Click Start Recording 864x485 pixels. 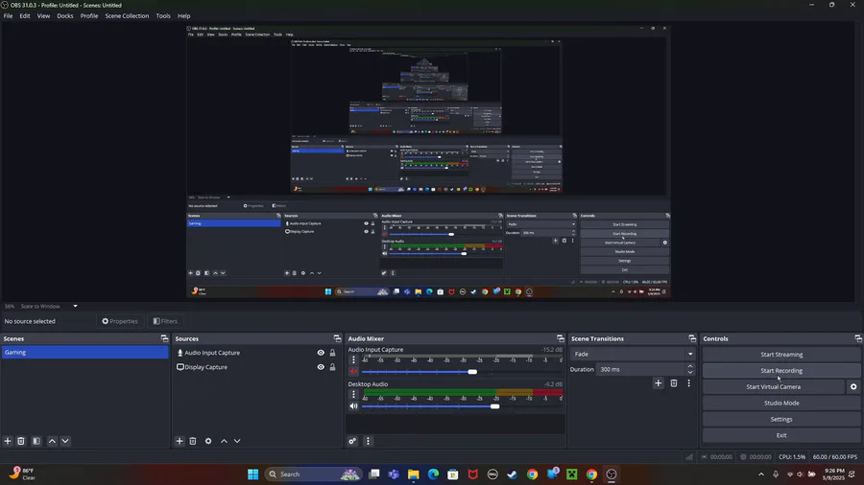[781, 371]
